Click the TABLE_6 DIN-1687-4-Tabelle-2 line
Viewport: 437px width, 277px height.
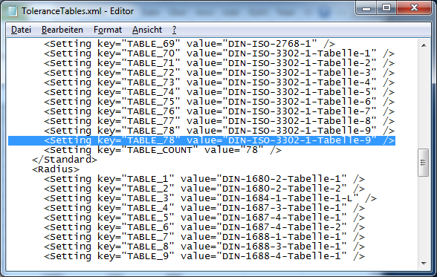tap(204, 227)
